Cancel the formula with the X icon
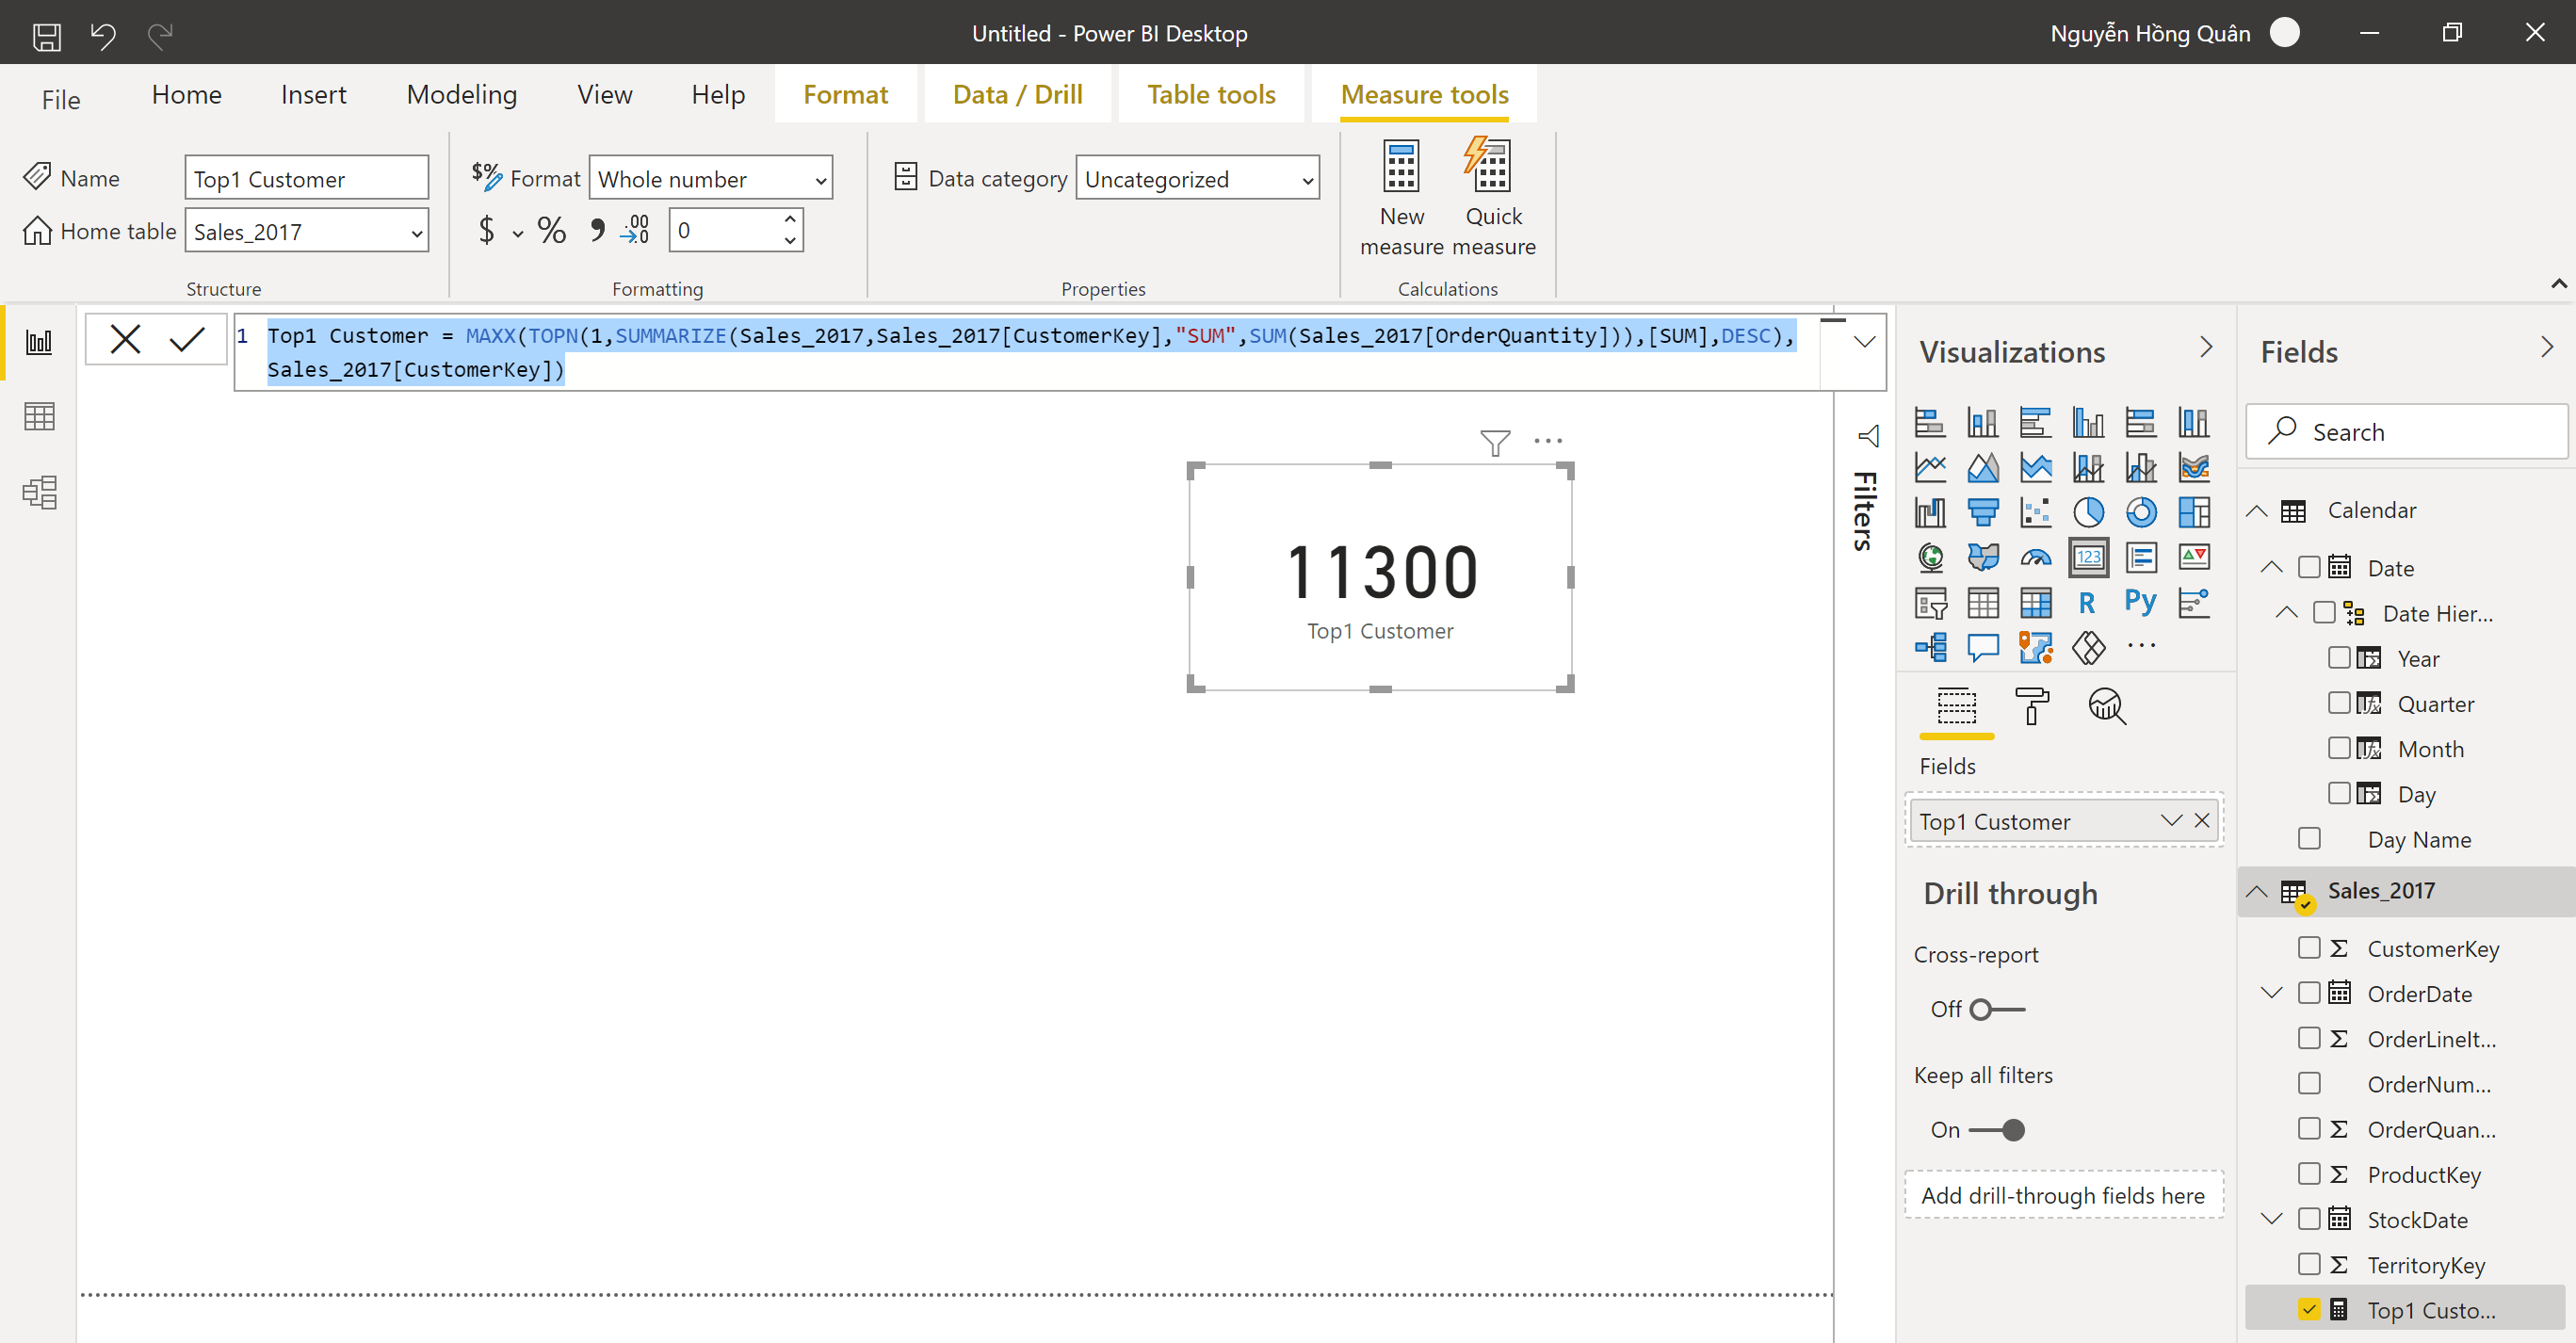 tap(125, 339)
